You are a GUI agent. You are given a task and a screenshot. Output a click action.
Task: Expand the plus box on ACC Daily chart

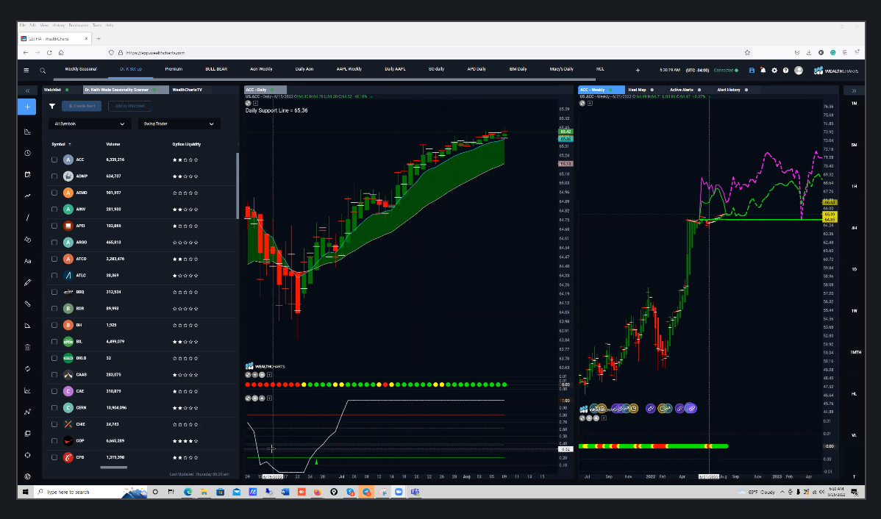(x=256, y=104)
